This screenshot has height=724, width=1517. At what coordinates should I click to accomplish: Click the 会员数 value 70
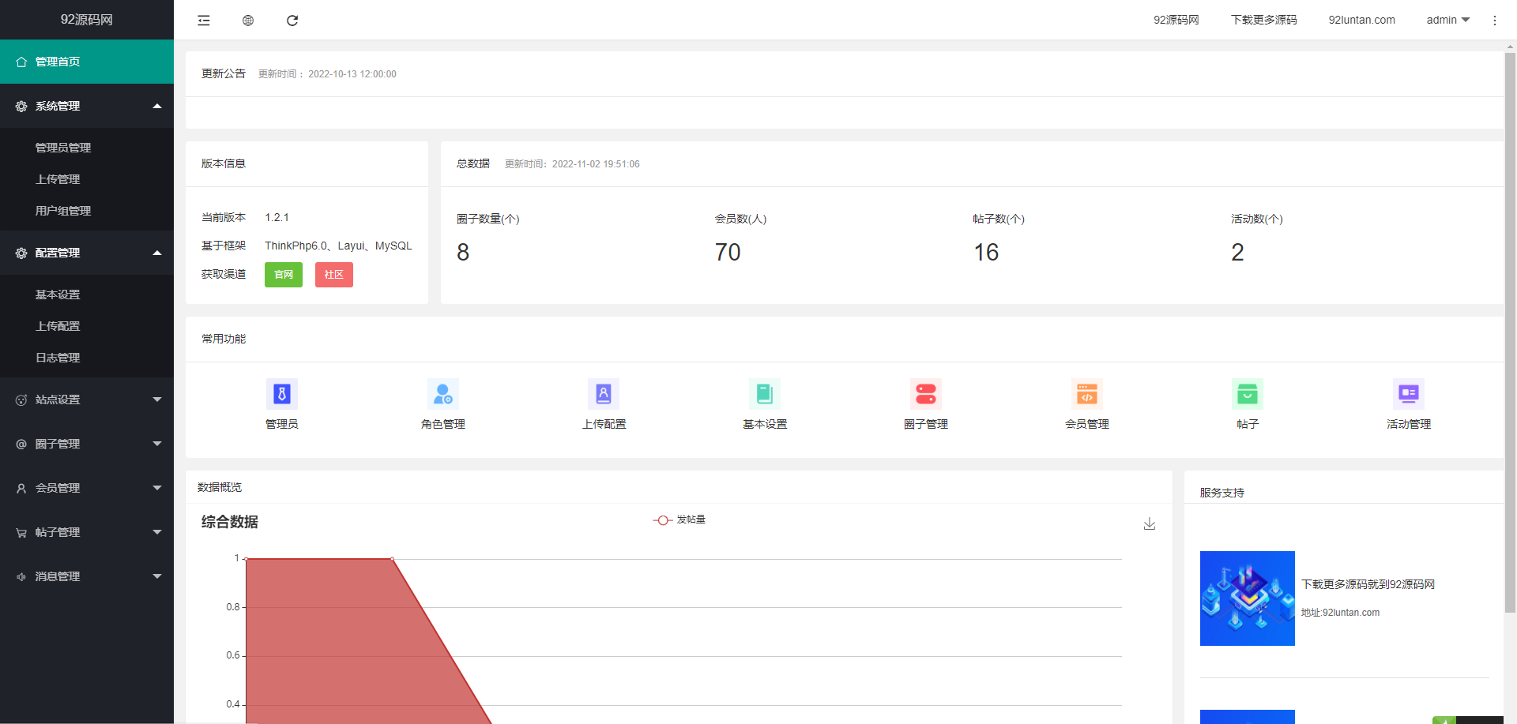coord(728,253)
